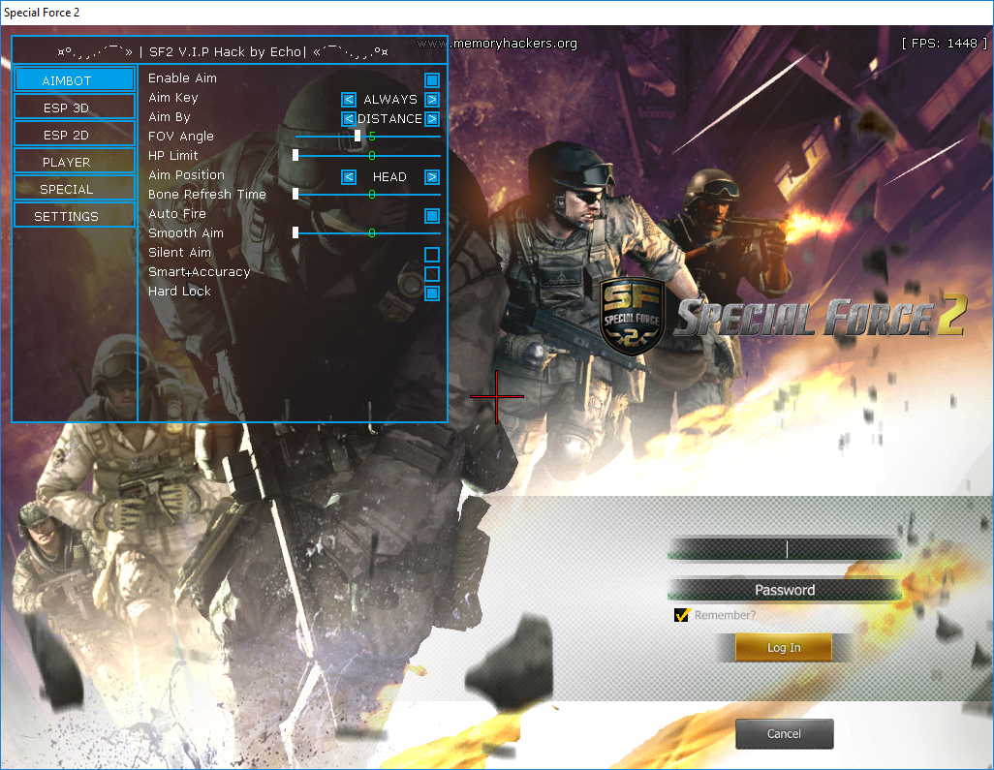Viewport: 994px width, 770px height.
Task: Open the AIMBOT tab
Action: click(x=75, y=79)
